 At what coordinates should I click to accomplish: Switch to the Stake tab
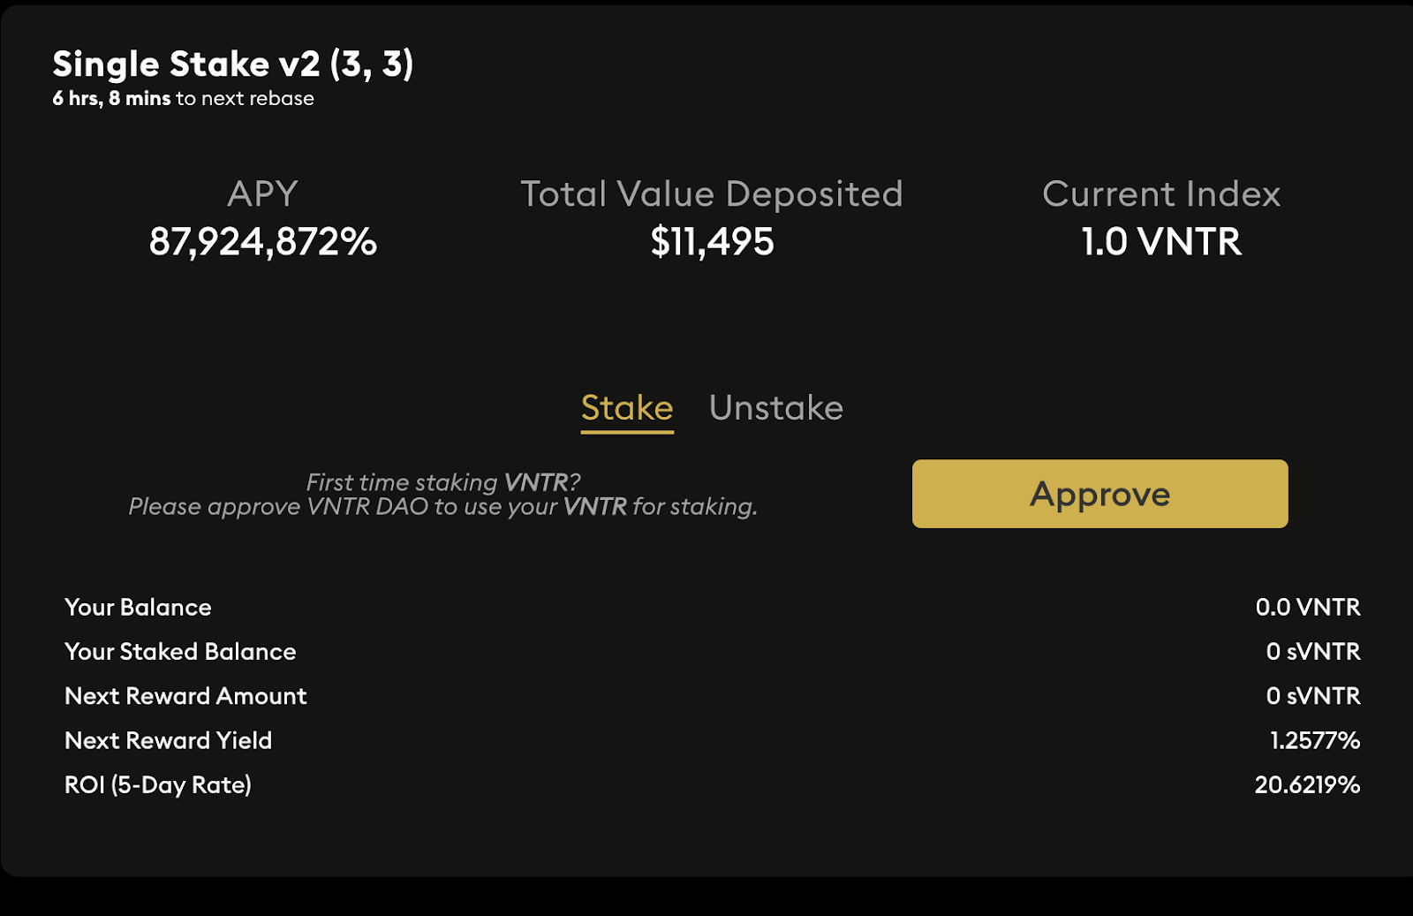click(627, 408)
